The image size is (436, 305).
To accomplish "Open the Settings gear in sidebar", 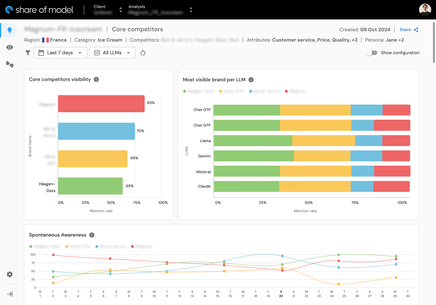I will point(9,274).
